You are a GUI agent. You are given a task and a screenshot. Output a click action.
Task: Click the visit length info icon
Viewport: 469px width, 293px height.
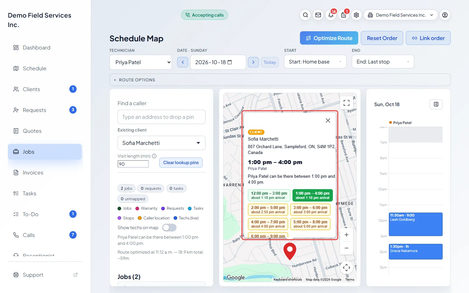(154, 156)
